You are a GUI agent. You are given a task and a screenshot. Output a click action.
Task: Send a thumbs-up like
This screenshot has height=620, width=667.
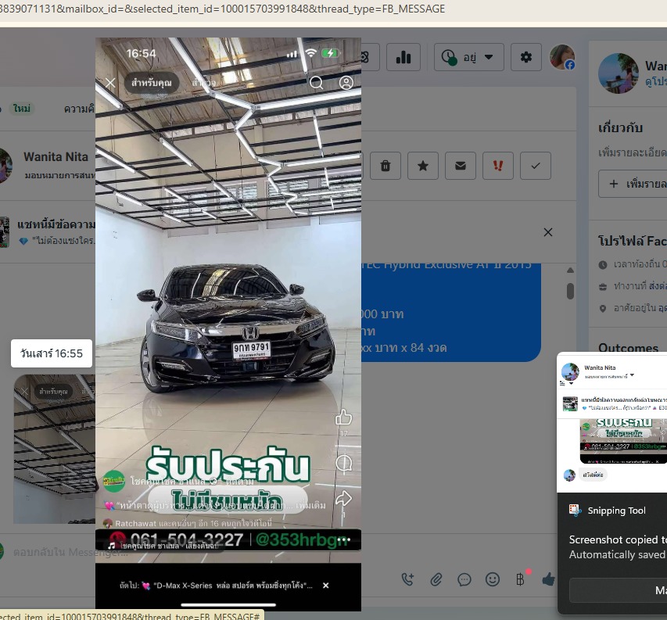548,579
